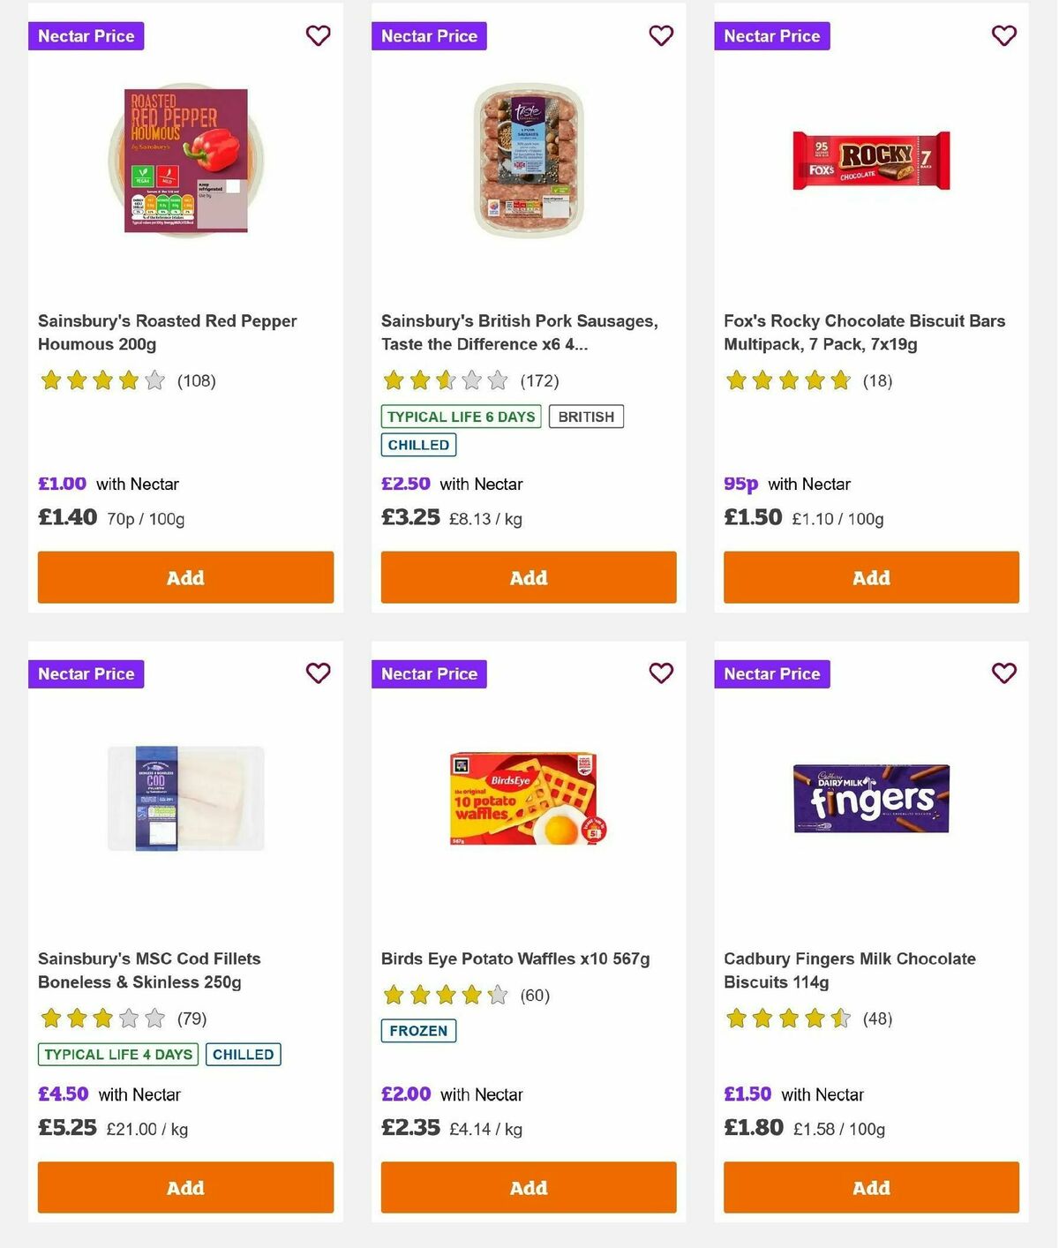Click the BRITISH label on Pork Sausages
Screen dimensions: 1059x1248
pyautogui.click(x=586, y=416)
